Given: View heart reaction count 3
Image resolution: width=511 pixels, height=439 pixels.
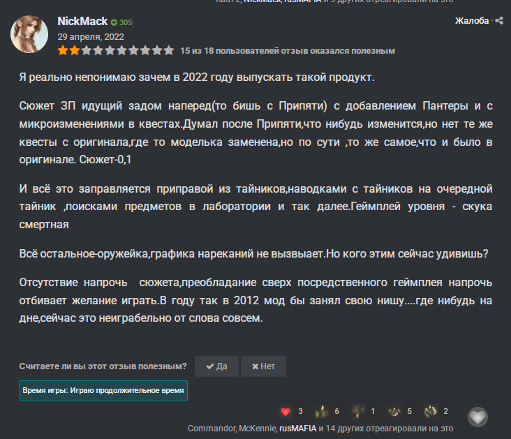Looking at the screenshot, I should click(x=300, y=411).
